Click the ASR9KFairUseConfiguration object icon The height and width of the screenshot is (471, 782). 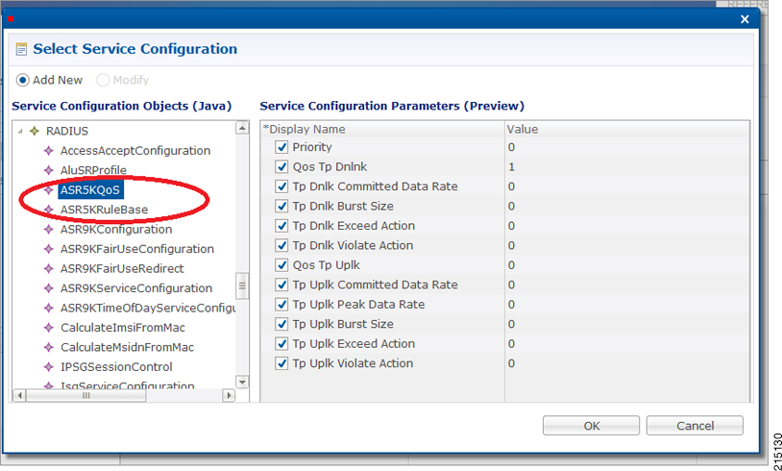coord(48,249)
